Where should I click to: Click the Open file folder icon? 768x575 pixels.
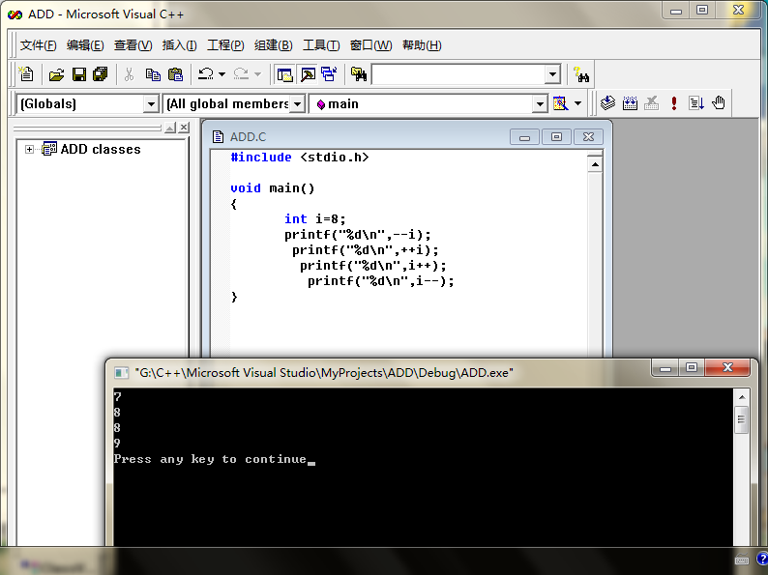(x=56, y=74)
